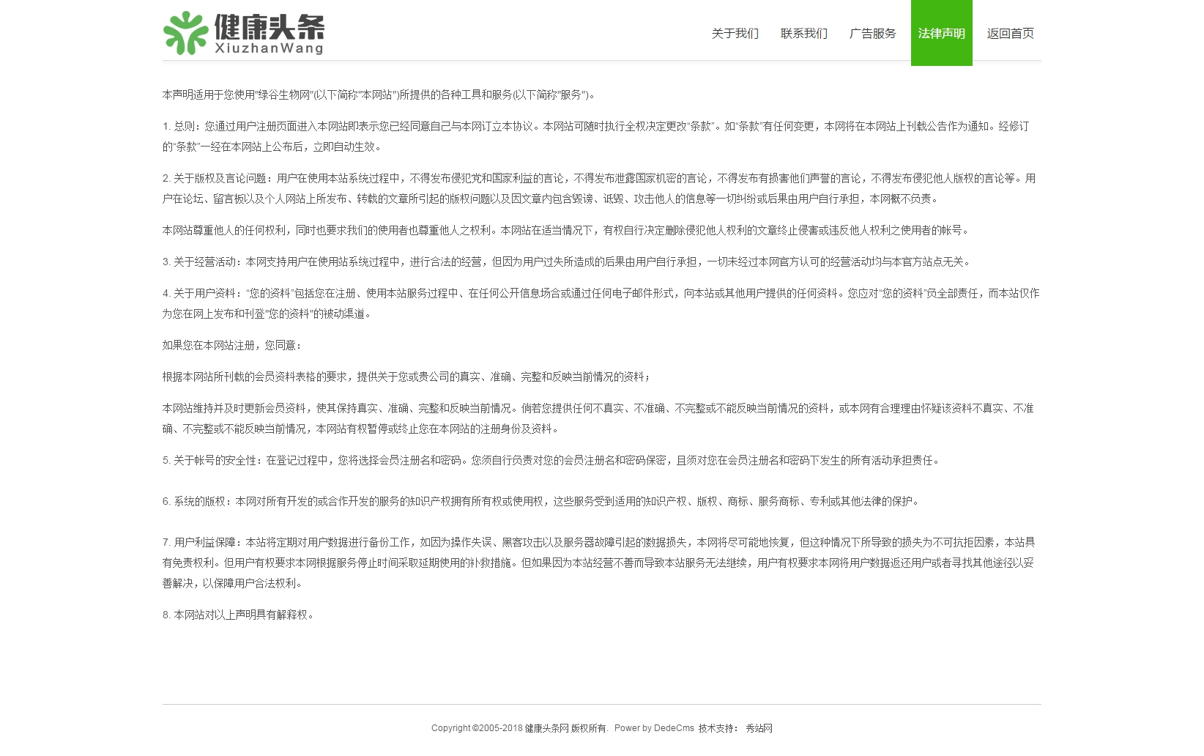Click the clause beginning 6. 系统的版权
This screenshot has height=756, width=1204.
(542, 501)
